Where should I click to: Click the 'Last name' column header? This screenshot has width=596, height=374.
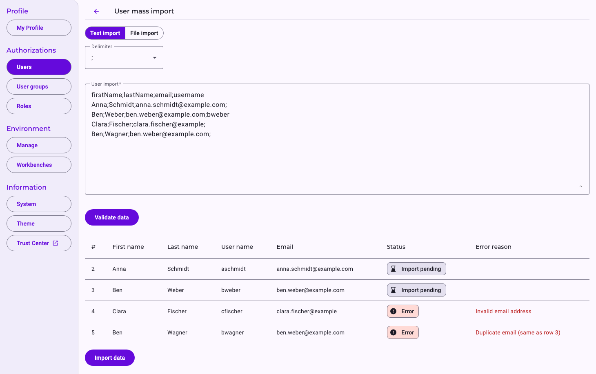point(182,247)
